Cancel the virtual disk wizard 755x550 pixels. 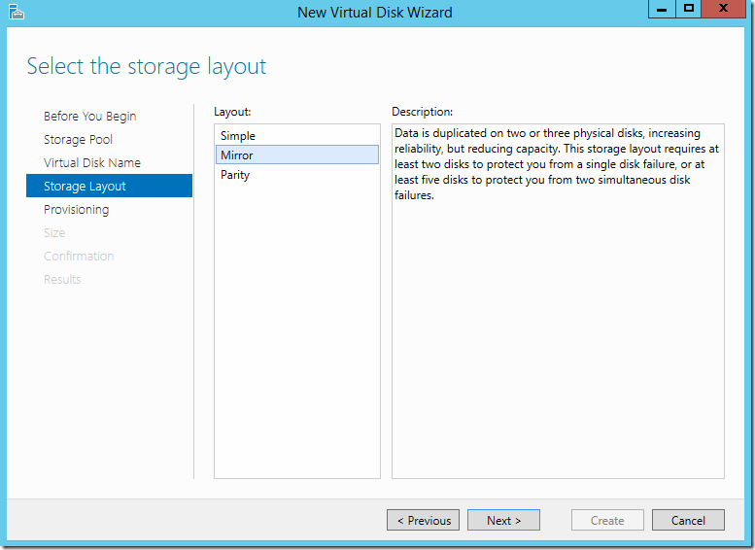point(688,521)
